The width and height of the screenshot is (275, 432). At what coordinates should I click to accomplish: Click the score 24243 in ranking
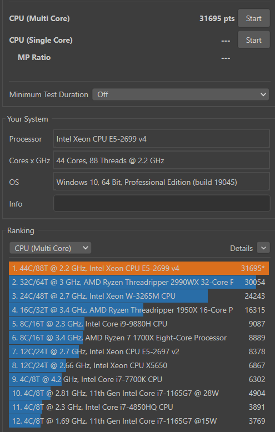point(255,296)
